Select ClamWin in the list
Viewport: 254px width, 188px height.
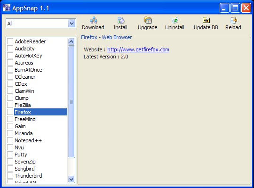click(x=24, y=91)
